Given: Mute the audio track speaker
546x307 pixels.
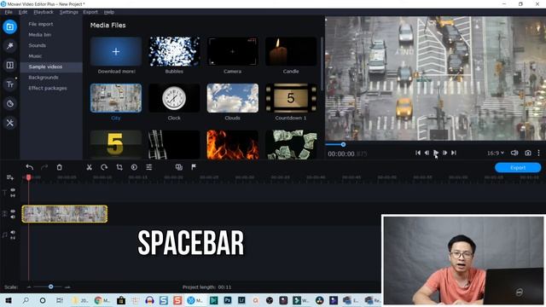Looking at the screenshot, I should (x=13, y=232).
